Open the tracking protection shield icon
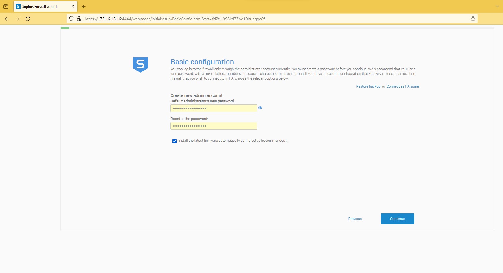Viewport: 503px width, 273px height. click(x=71, y=19)
